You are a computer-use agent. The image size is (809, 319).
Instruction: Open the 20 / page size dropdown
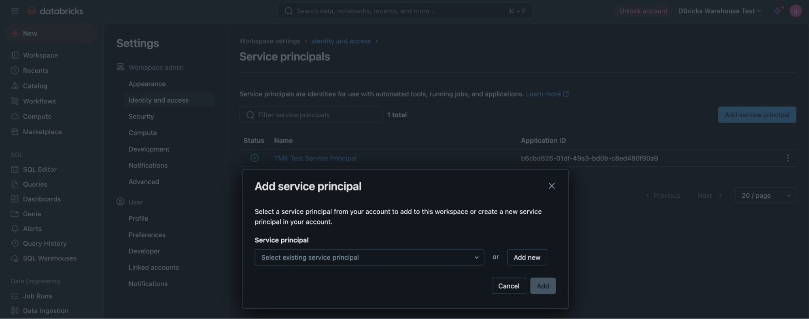pos(765,195)
